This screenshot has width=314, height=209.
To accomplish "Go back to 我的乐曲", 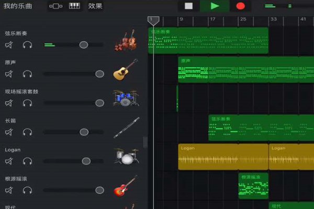I will [x=18, y=6].
